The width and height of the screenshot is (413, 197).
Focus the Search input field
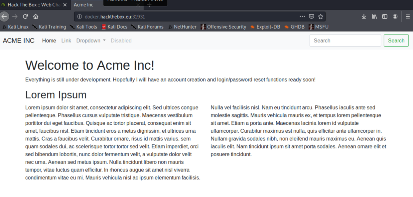(x=345, y=40)
